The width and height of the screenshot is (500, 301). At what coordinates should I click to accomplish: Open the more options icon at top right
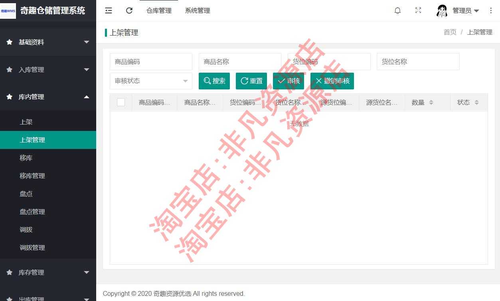click(x=491, y=11)
